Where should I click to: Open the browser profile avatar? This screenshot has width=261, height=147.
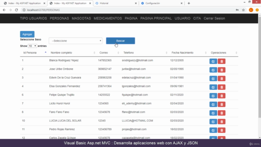pos(251,10)
